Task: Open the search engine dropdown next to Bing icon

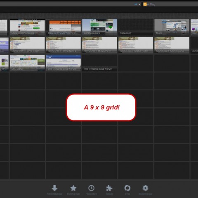Action: (148, 5)
